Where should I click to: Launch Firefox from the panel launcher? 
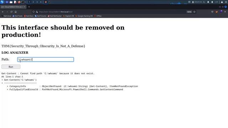tap(19, 2)
